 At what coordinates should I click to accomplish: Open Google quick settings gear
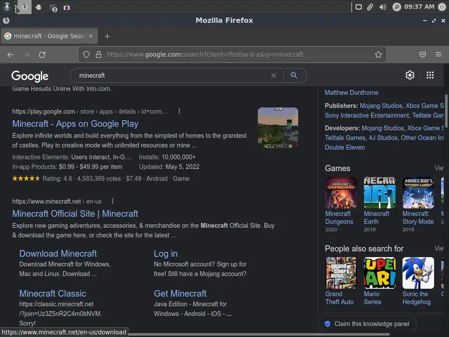click(x=410, y=75)
